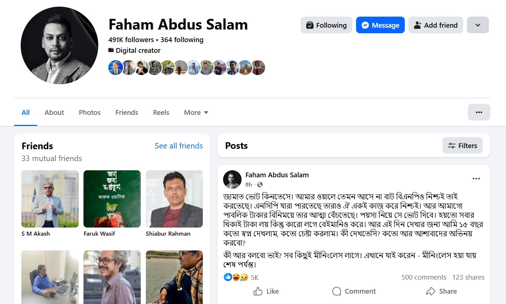View the post's reaction emoji summary
This screenshot has width=506, height=304.
[x=236, y=277]
